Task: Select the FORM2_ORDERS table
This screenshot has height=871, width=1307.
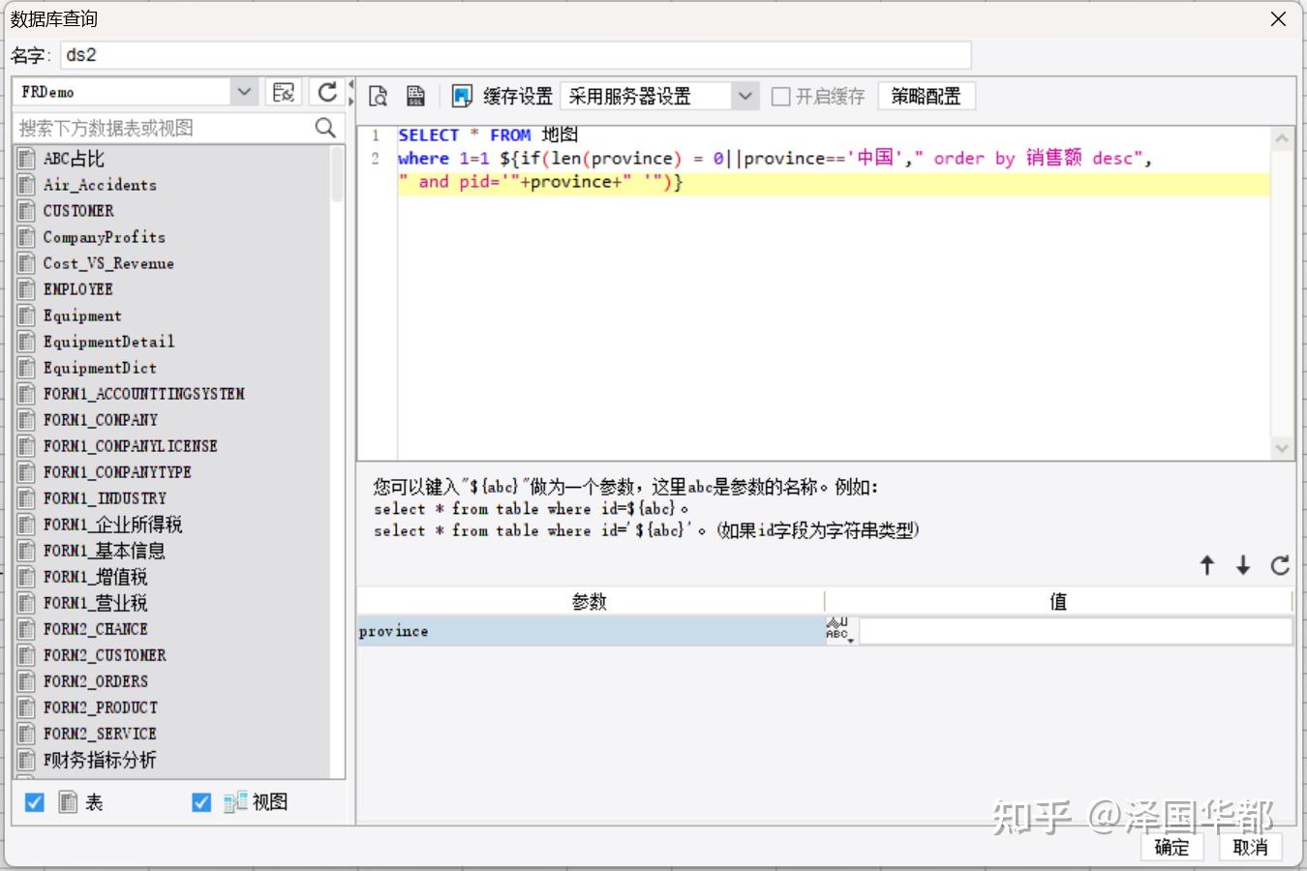Action: click(95, 681)
